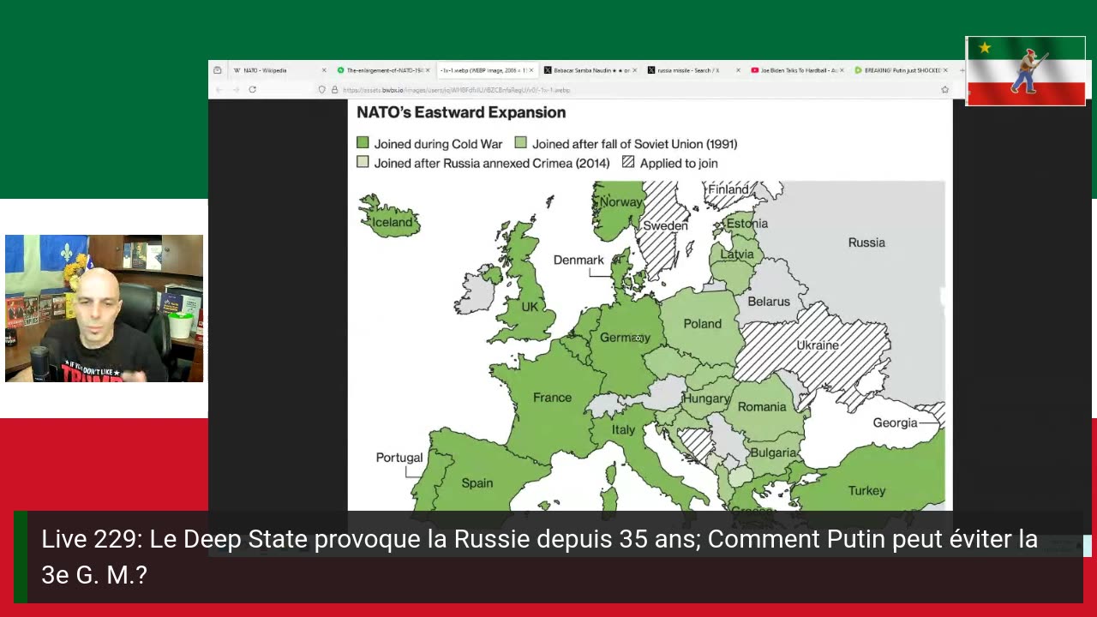Screen dimensions: 1097x617
Task: Click the Poland label on the map
Action: click(x=703, y=324)
